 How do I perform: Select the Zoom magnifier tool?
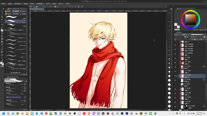pyautogui.click(x=2, y=11)
